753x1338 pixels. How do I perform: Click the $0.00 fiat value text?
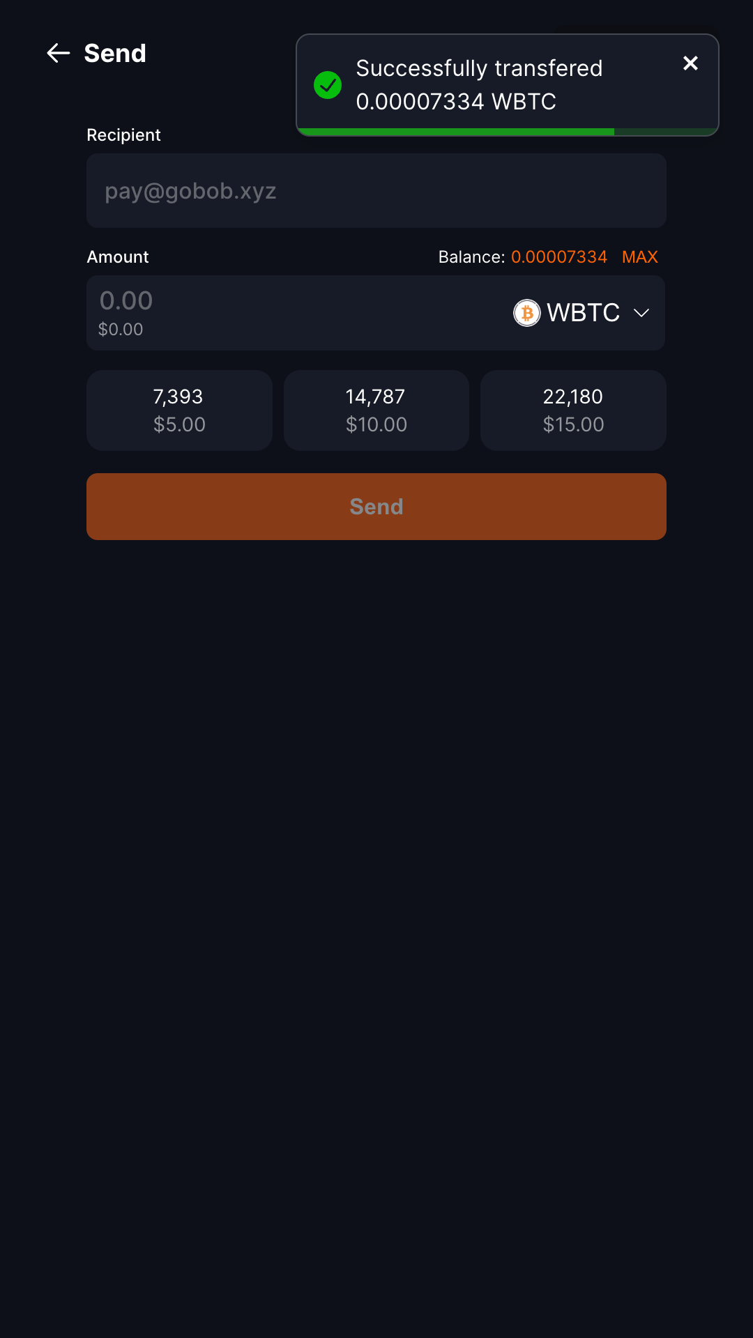point(121,330)
